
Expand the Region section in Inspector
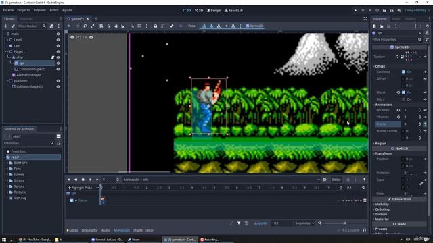pos(380,144)
